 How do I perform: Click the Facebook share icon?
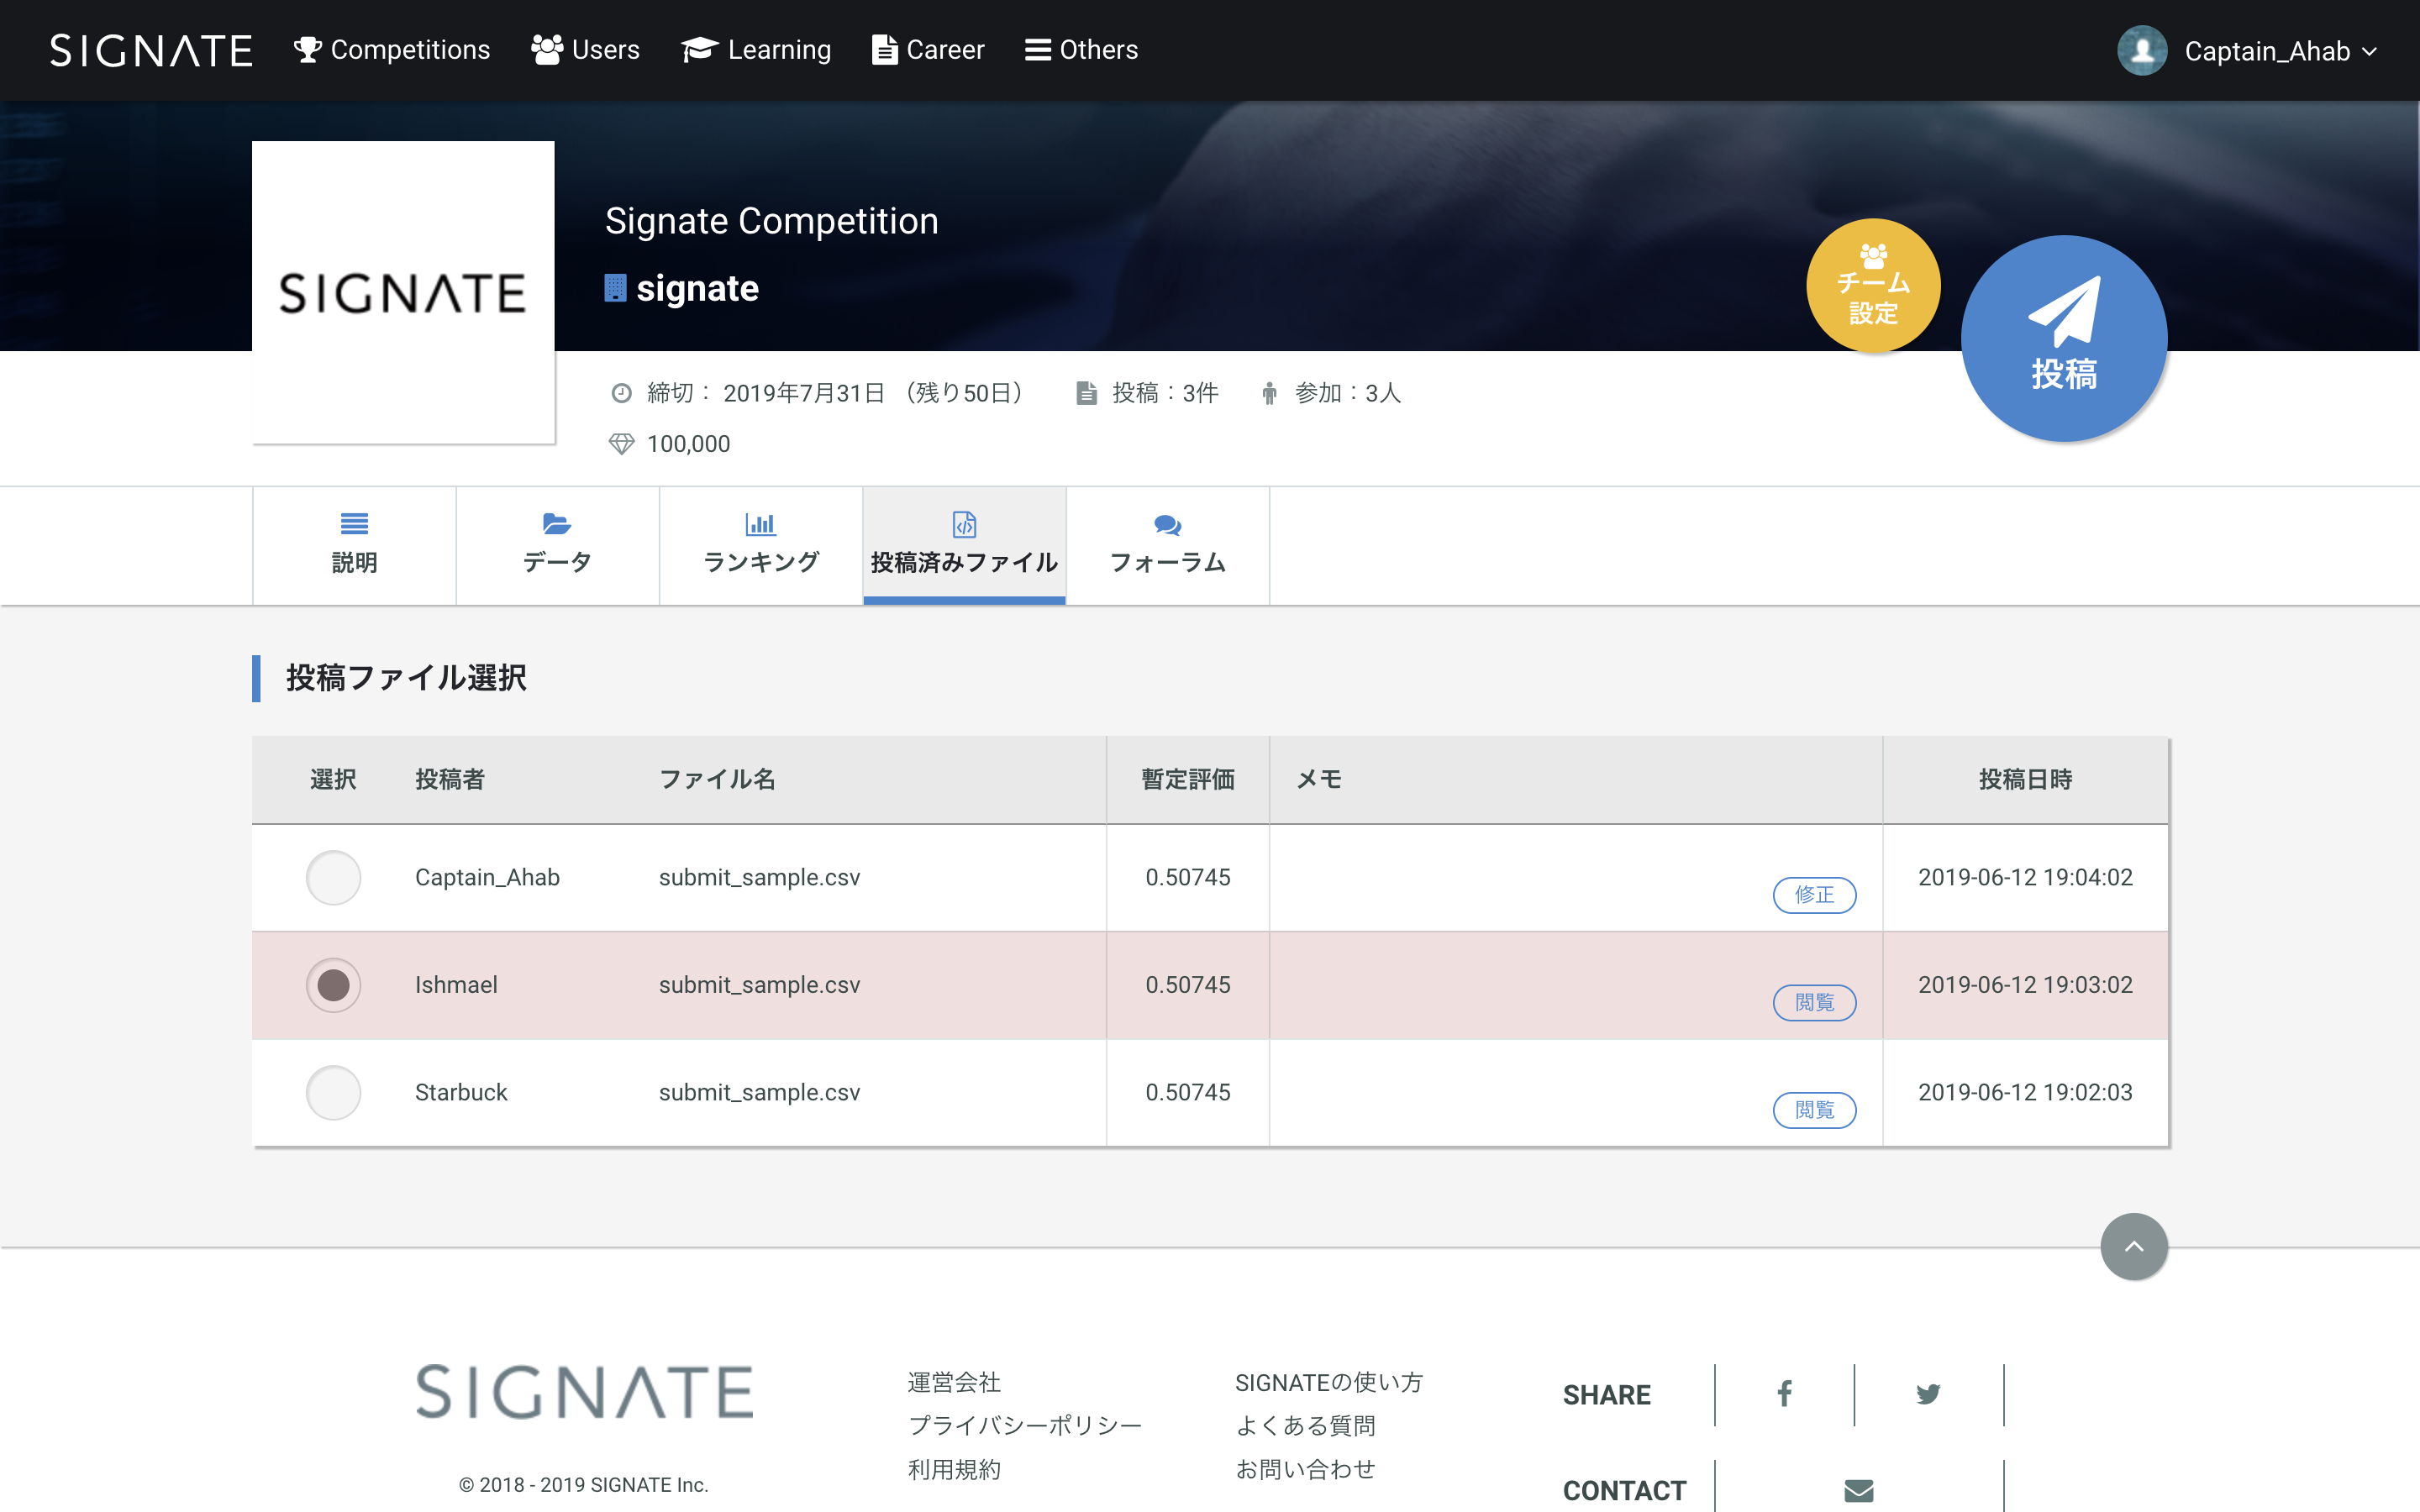[1784, 1394]
